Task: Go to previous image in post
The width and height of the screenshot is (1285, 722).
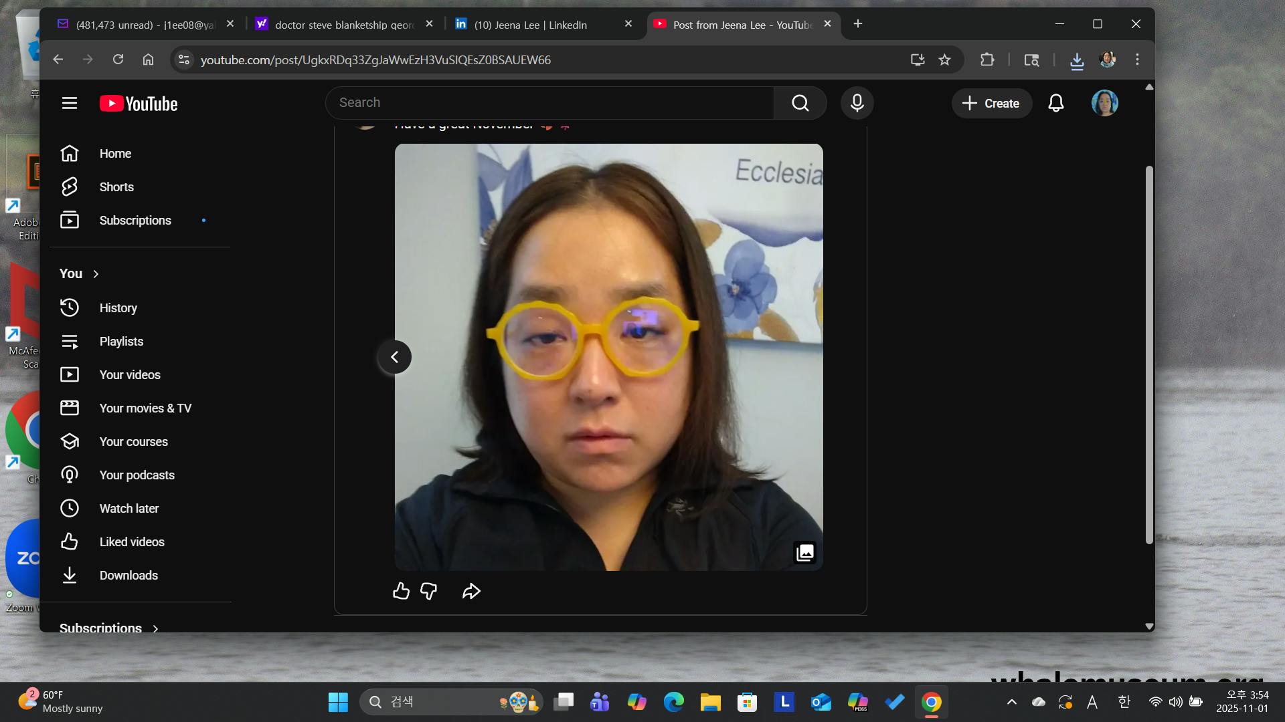Action: click(x=394, y=357)
